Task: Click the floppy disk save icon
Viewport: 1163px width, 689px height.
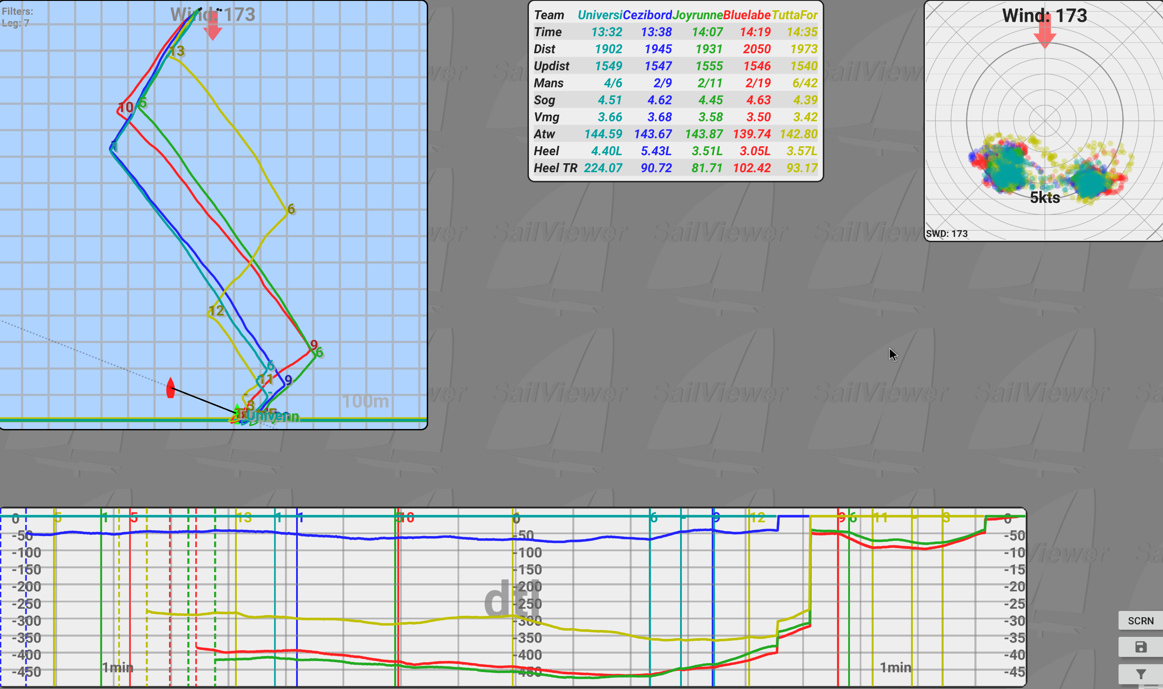Action: click(1140, 647)
